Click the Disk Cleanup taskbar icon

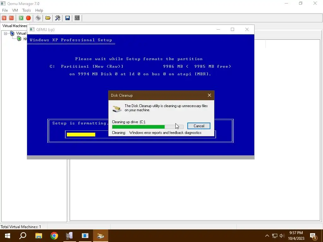tap(101, 236)
